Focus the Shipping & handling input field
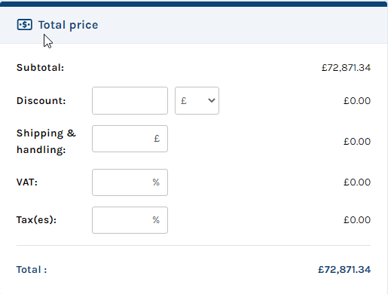The width and height of the screenshot is (388, 294). point(130,139)
